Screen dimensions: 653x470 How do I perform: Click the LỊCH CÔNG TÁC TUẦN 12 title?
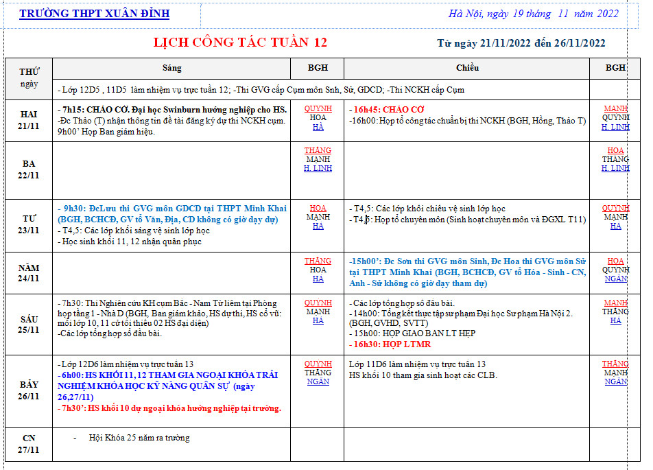(240, 43)
